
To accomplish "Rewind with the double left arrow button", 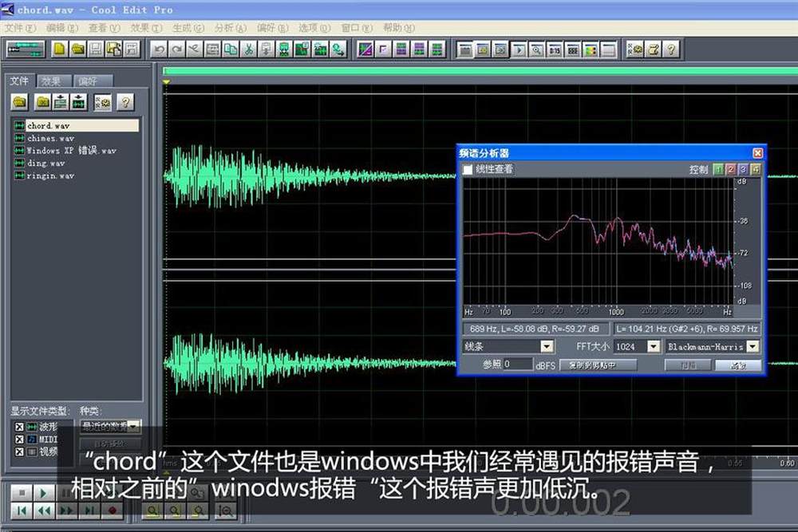I will (x=44, y=510).
